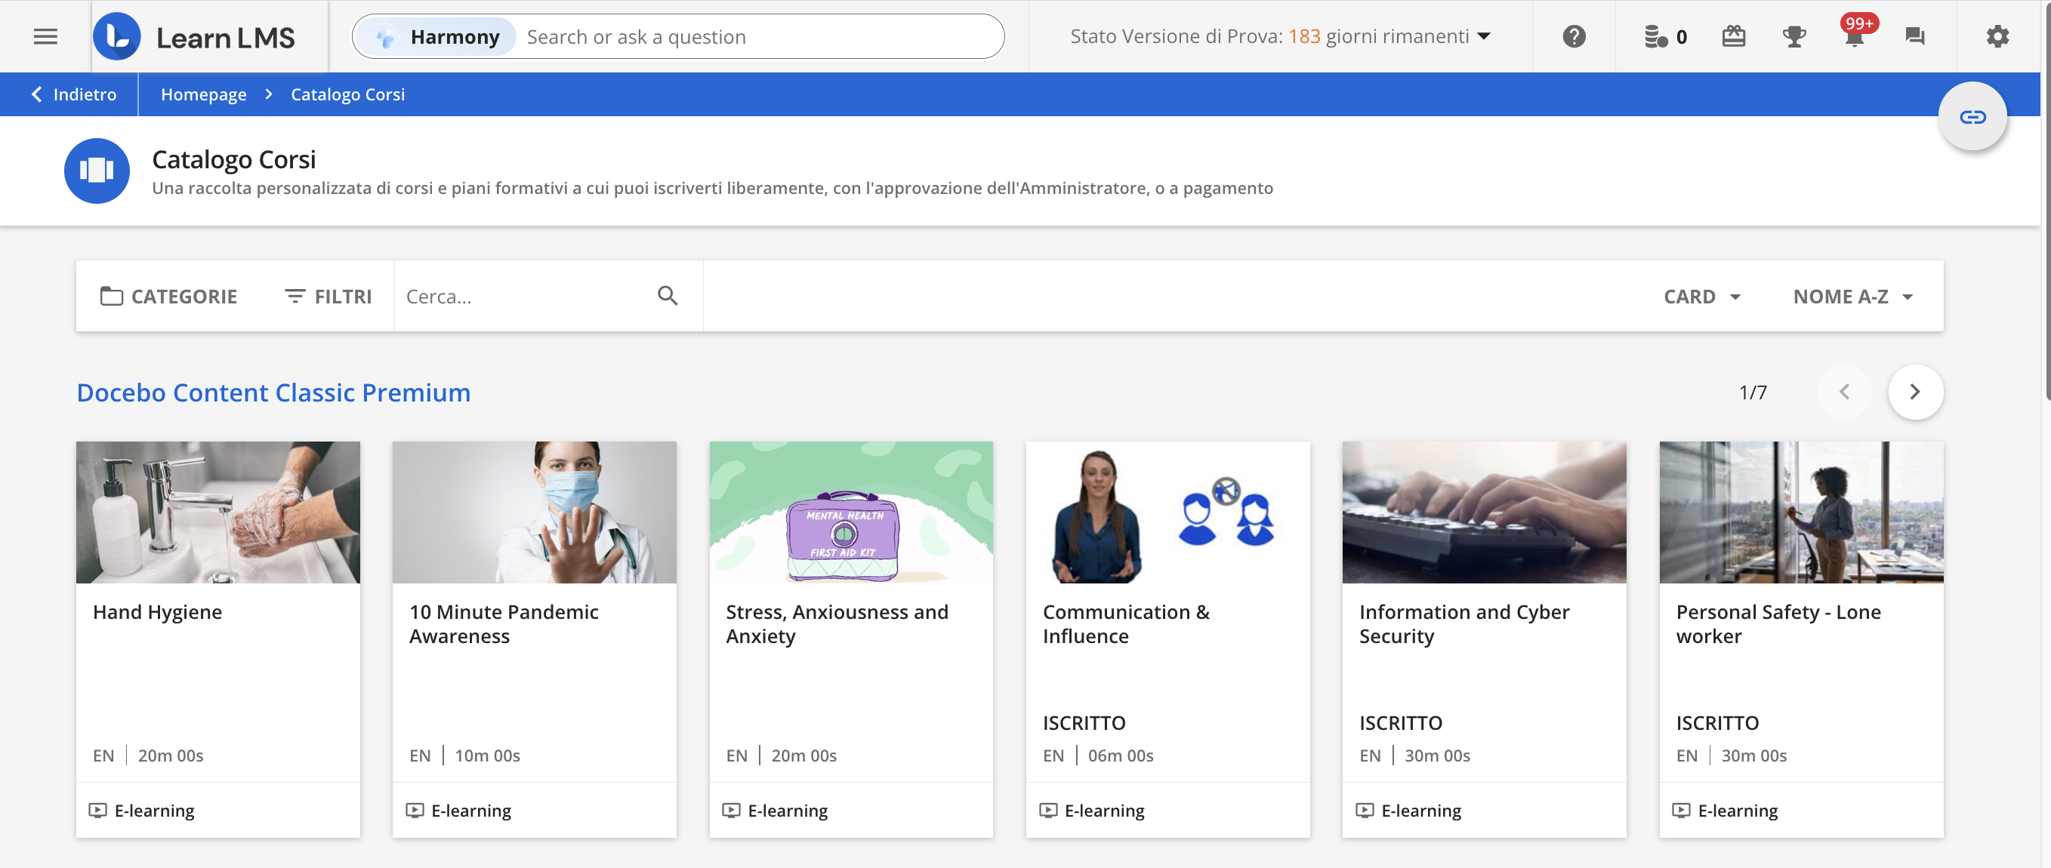The height and width of the screenshot is (868, 2051).
Task: Open the CARD view dropdown
Action: click(x=1701, y=296)
